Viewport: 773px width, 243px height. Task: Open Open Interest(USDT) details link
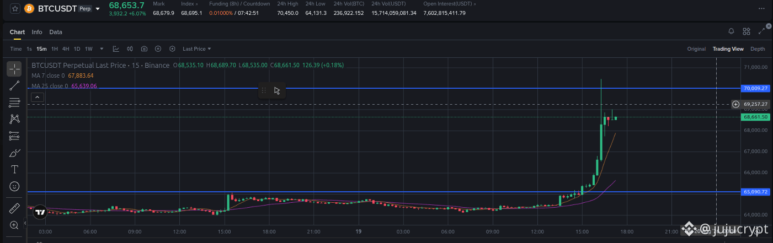450,3
